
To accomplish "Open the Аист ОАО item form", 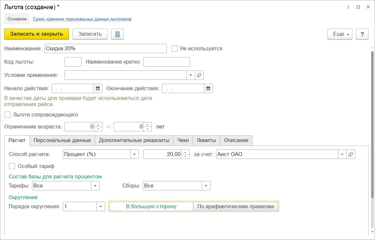I will click(351, 154).
